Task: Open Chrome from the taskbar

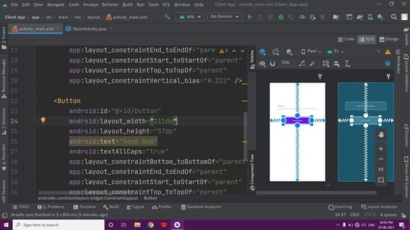Action: tap(151, 225)
